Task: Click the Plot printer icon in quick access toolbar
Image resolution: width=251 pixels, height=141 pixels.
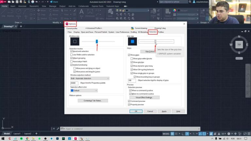Action: tap(33, 2)
